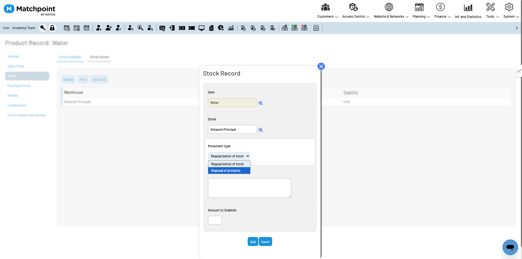The width and height of the screenshot is (522, 259).
Task: Open the Tools menu
Action: click(x=492, y=11)
